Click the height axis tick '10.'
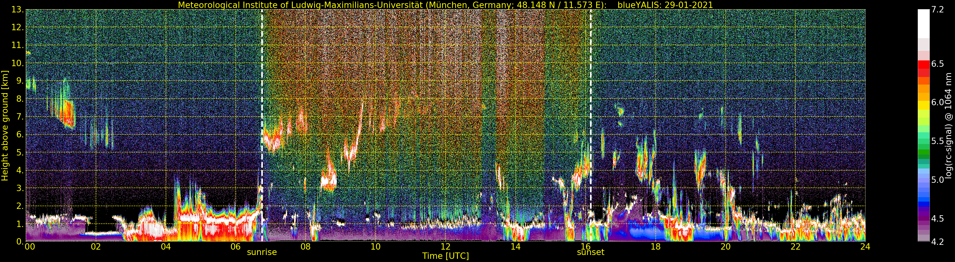 [x=18, y=63]
